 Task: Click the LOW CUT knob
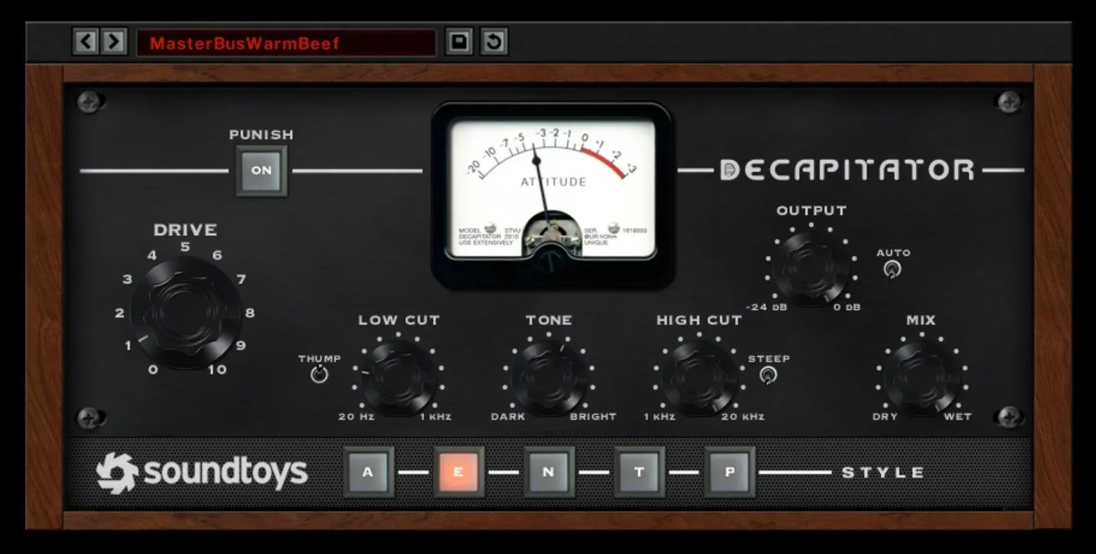[398, 377]
